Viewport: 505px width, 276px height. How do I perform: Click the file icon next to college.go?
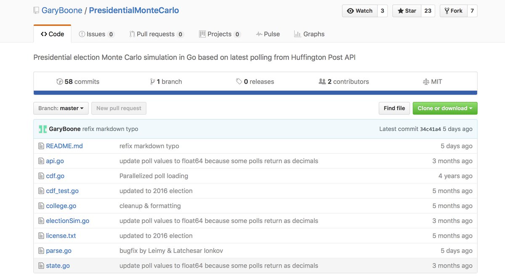41,206
